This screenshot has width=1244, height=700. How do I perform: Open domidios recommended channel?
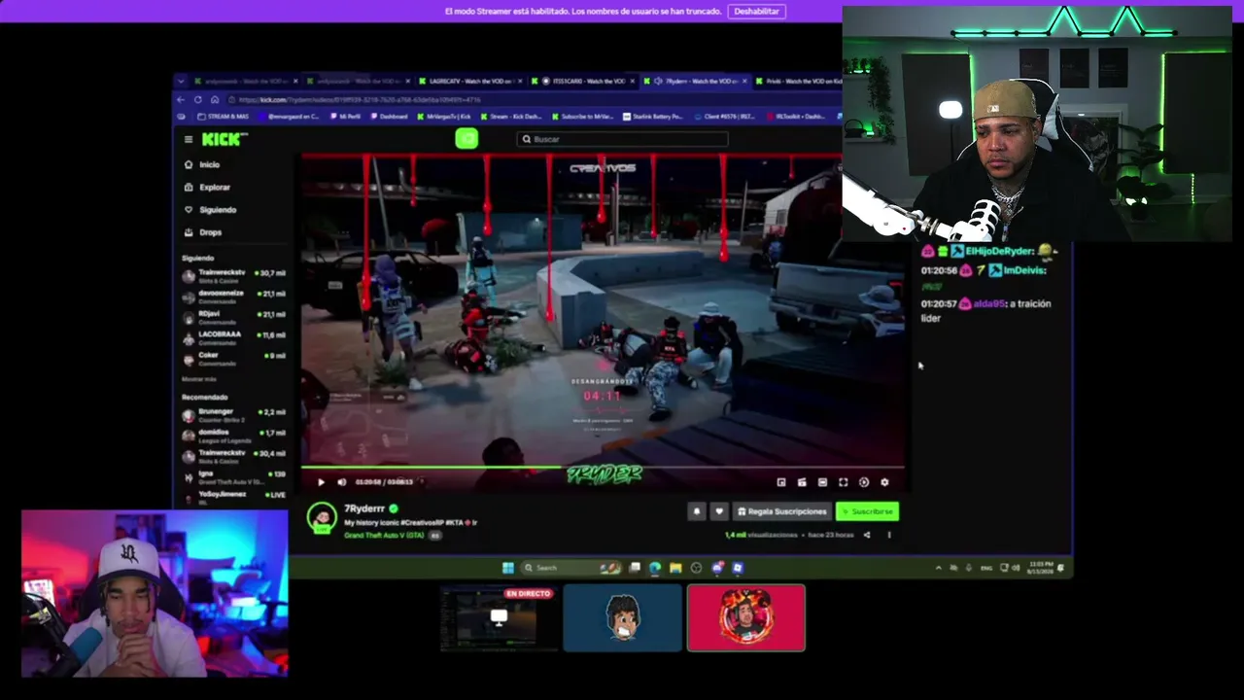pos(233,435)
